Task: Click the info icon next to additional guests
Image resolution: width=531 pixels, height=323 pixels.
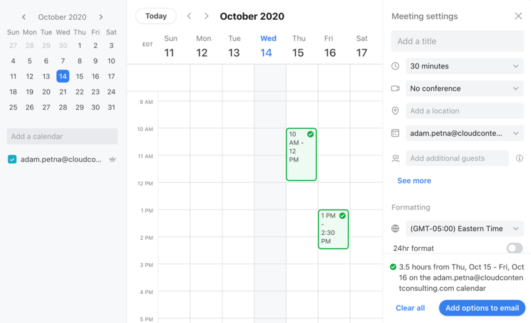Action: click(x=519, y=158)
